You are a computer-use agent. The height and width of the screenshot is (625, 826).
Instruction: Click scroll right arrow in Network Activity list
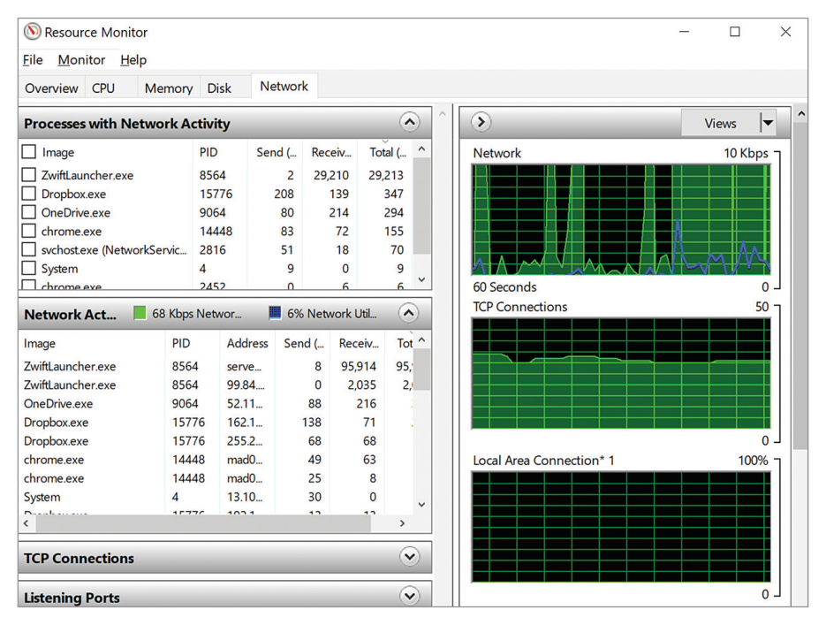pos(403,523)
